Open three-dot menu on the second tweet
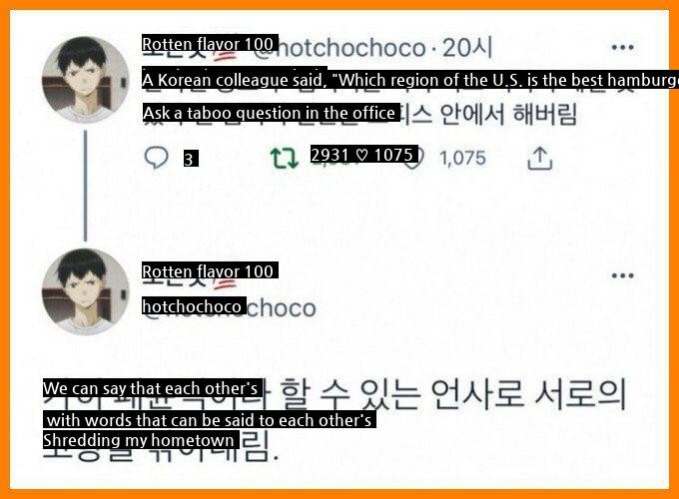Screen dimensions: 679x499 [x=623, y=275]
